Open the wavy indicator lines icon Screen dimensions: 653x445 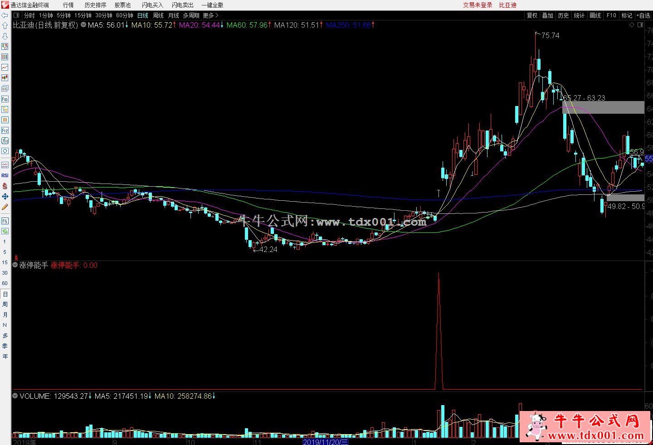pos(5,165)
